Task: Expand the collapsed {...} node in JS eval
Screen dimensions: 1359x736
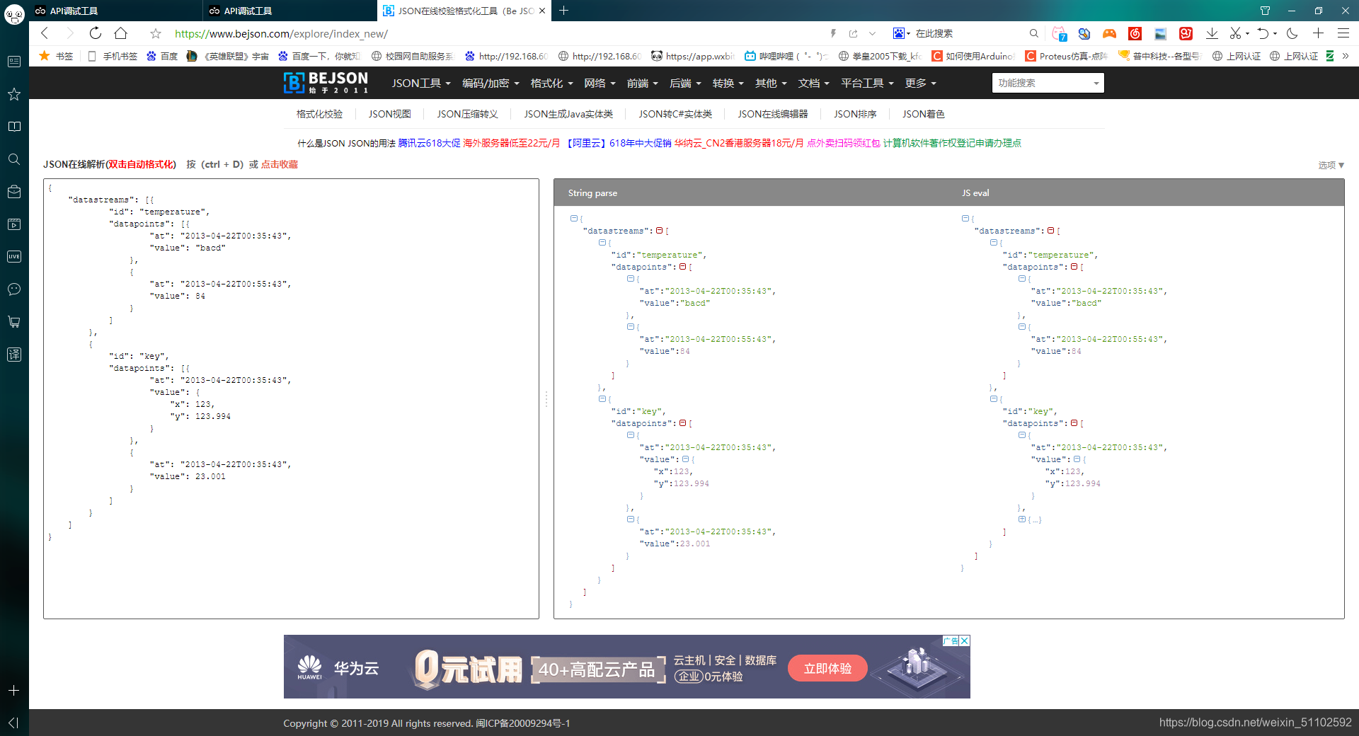Action: pyautogui.click(x=1022, y=519)
